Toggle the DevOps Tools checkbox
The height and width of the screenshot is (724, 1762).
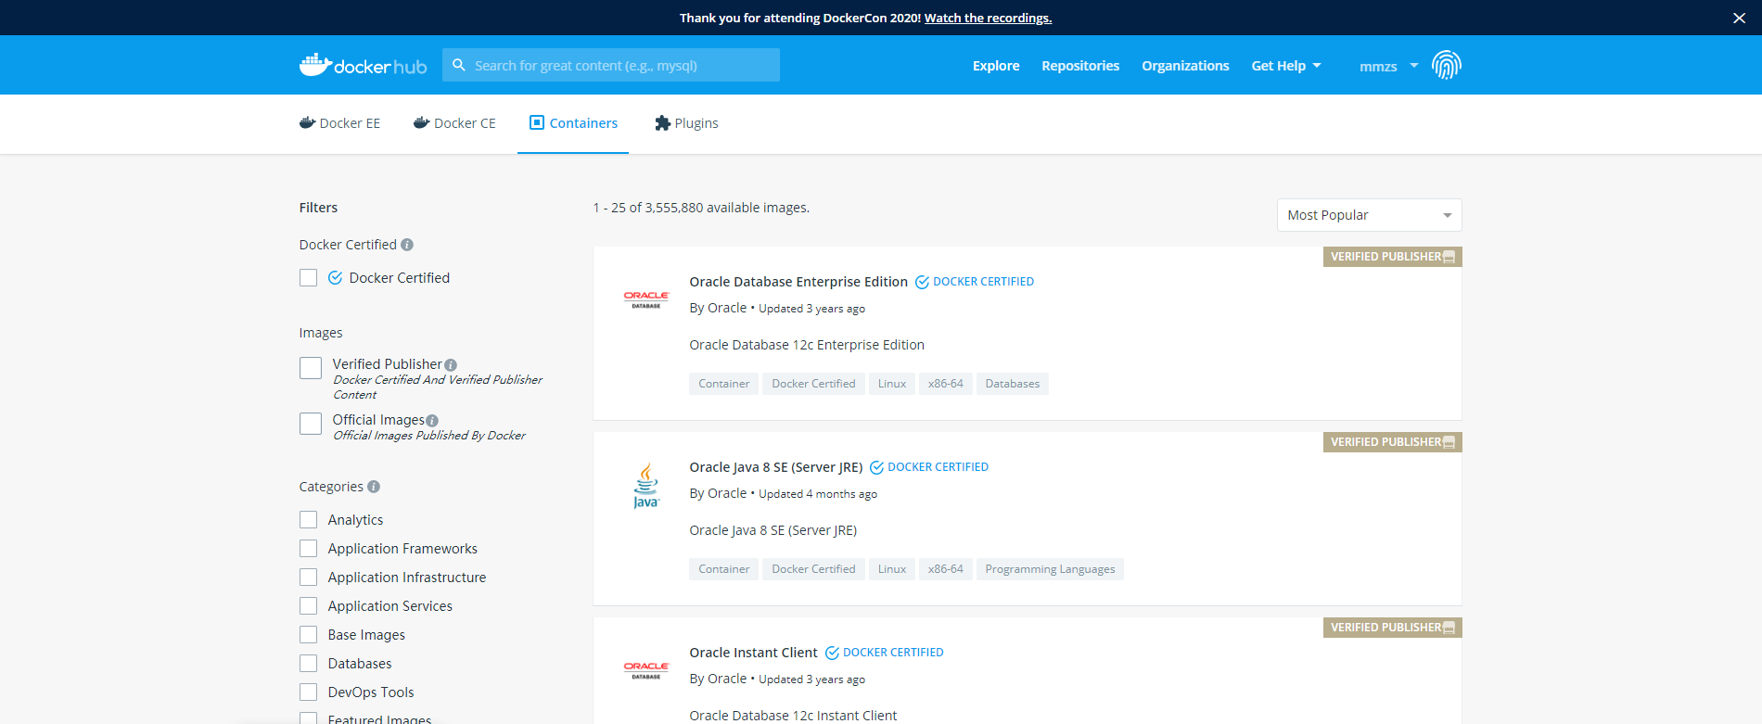coord(309,692)
